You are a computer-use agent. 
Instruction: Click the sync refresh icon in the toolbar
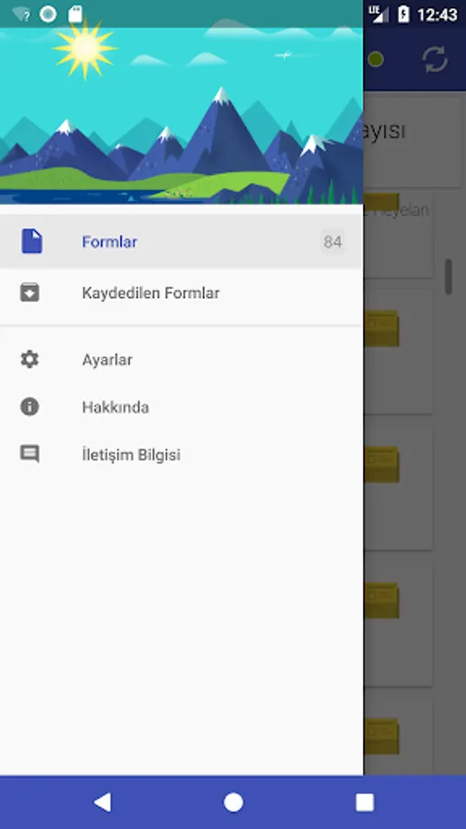point(435,59)
